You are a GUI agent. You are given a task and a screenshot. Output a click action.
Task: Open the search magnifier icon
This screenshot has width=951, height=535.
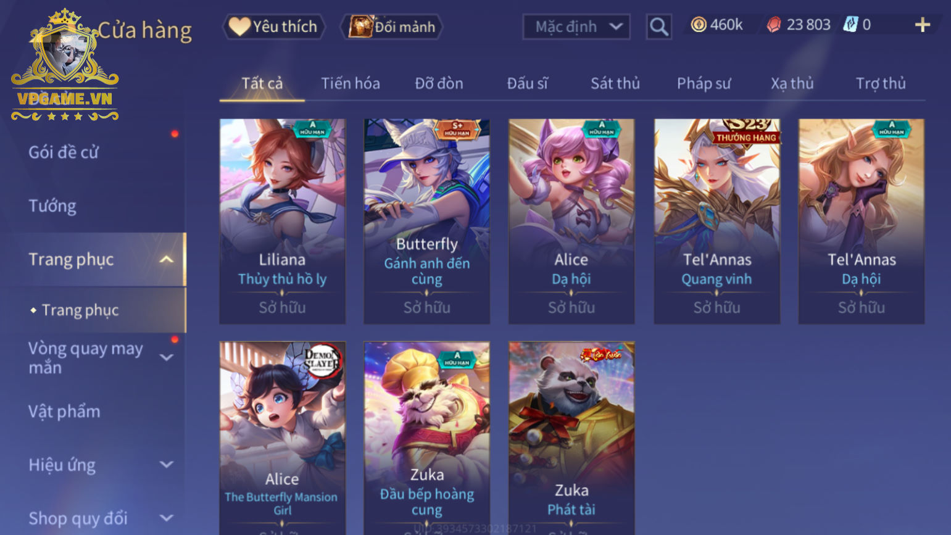[658, 27]
